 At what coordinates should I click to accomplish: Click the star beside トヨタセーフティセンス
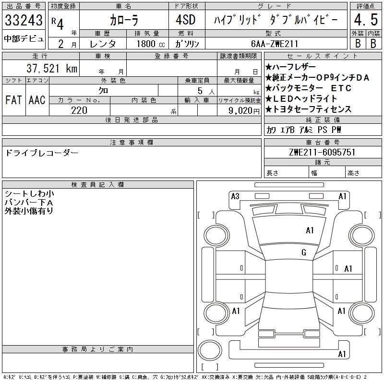tap(268, 109)
